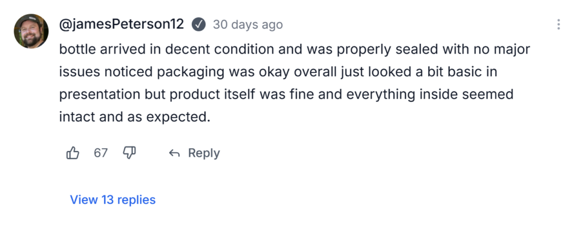Click the "30 days ago" timestamp
This screenshot has width=583, height=236.
[x=248, y=25]
